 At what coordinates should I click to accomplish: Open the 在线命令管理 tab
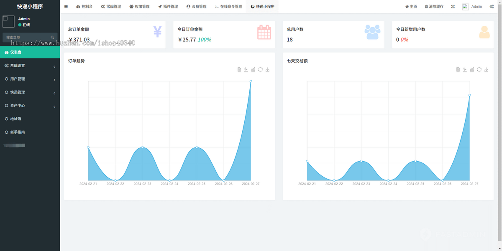coord(228,7)
